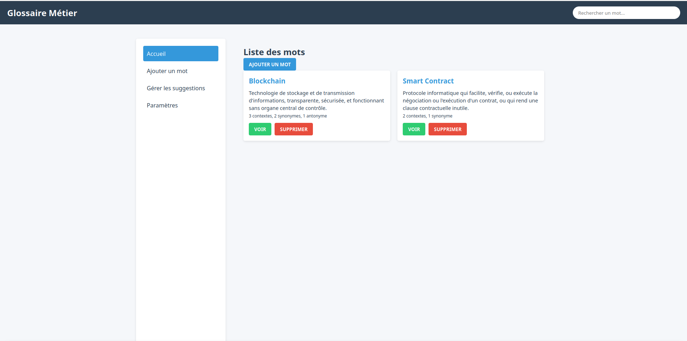Click the Blockchain definition text
Viewport: 687px width, 341px height.
pyautogui.click(x=316, y=101)
